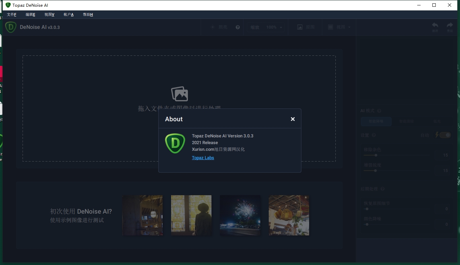Screen dimensions: 460x265
Task: Click the help icon next to 后期处理
Action: pos(383,189)
